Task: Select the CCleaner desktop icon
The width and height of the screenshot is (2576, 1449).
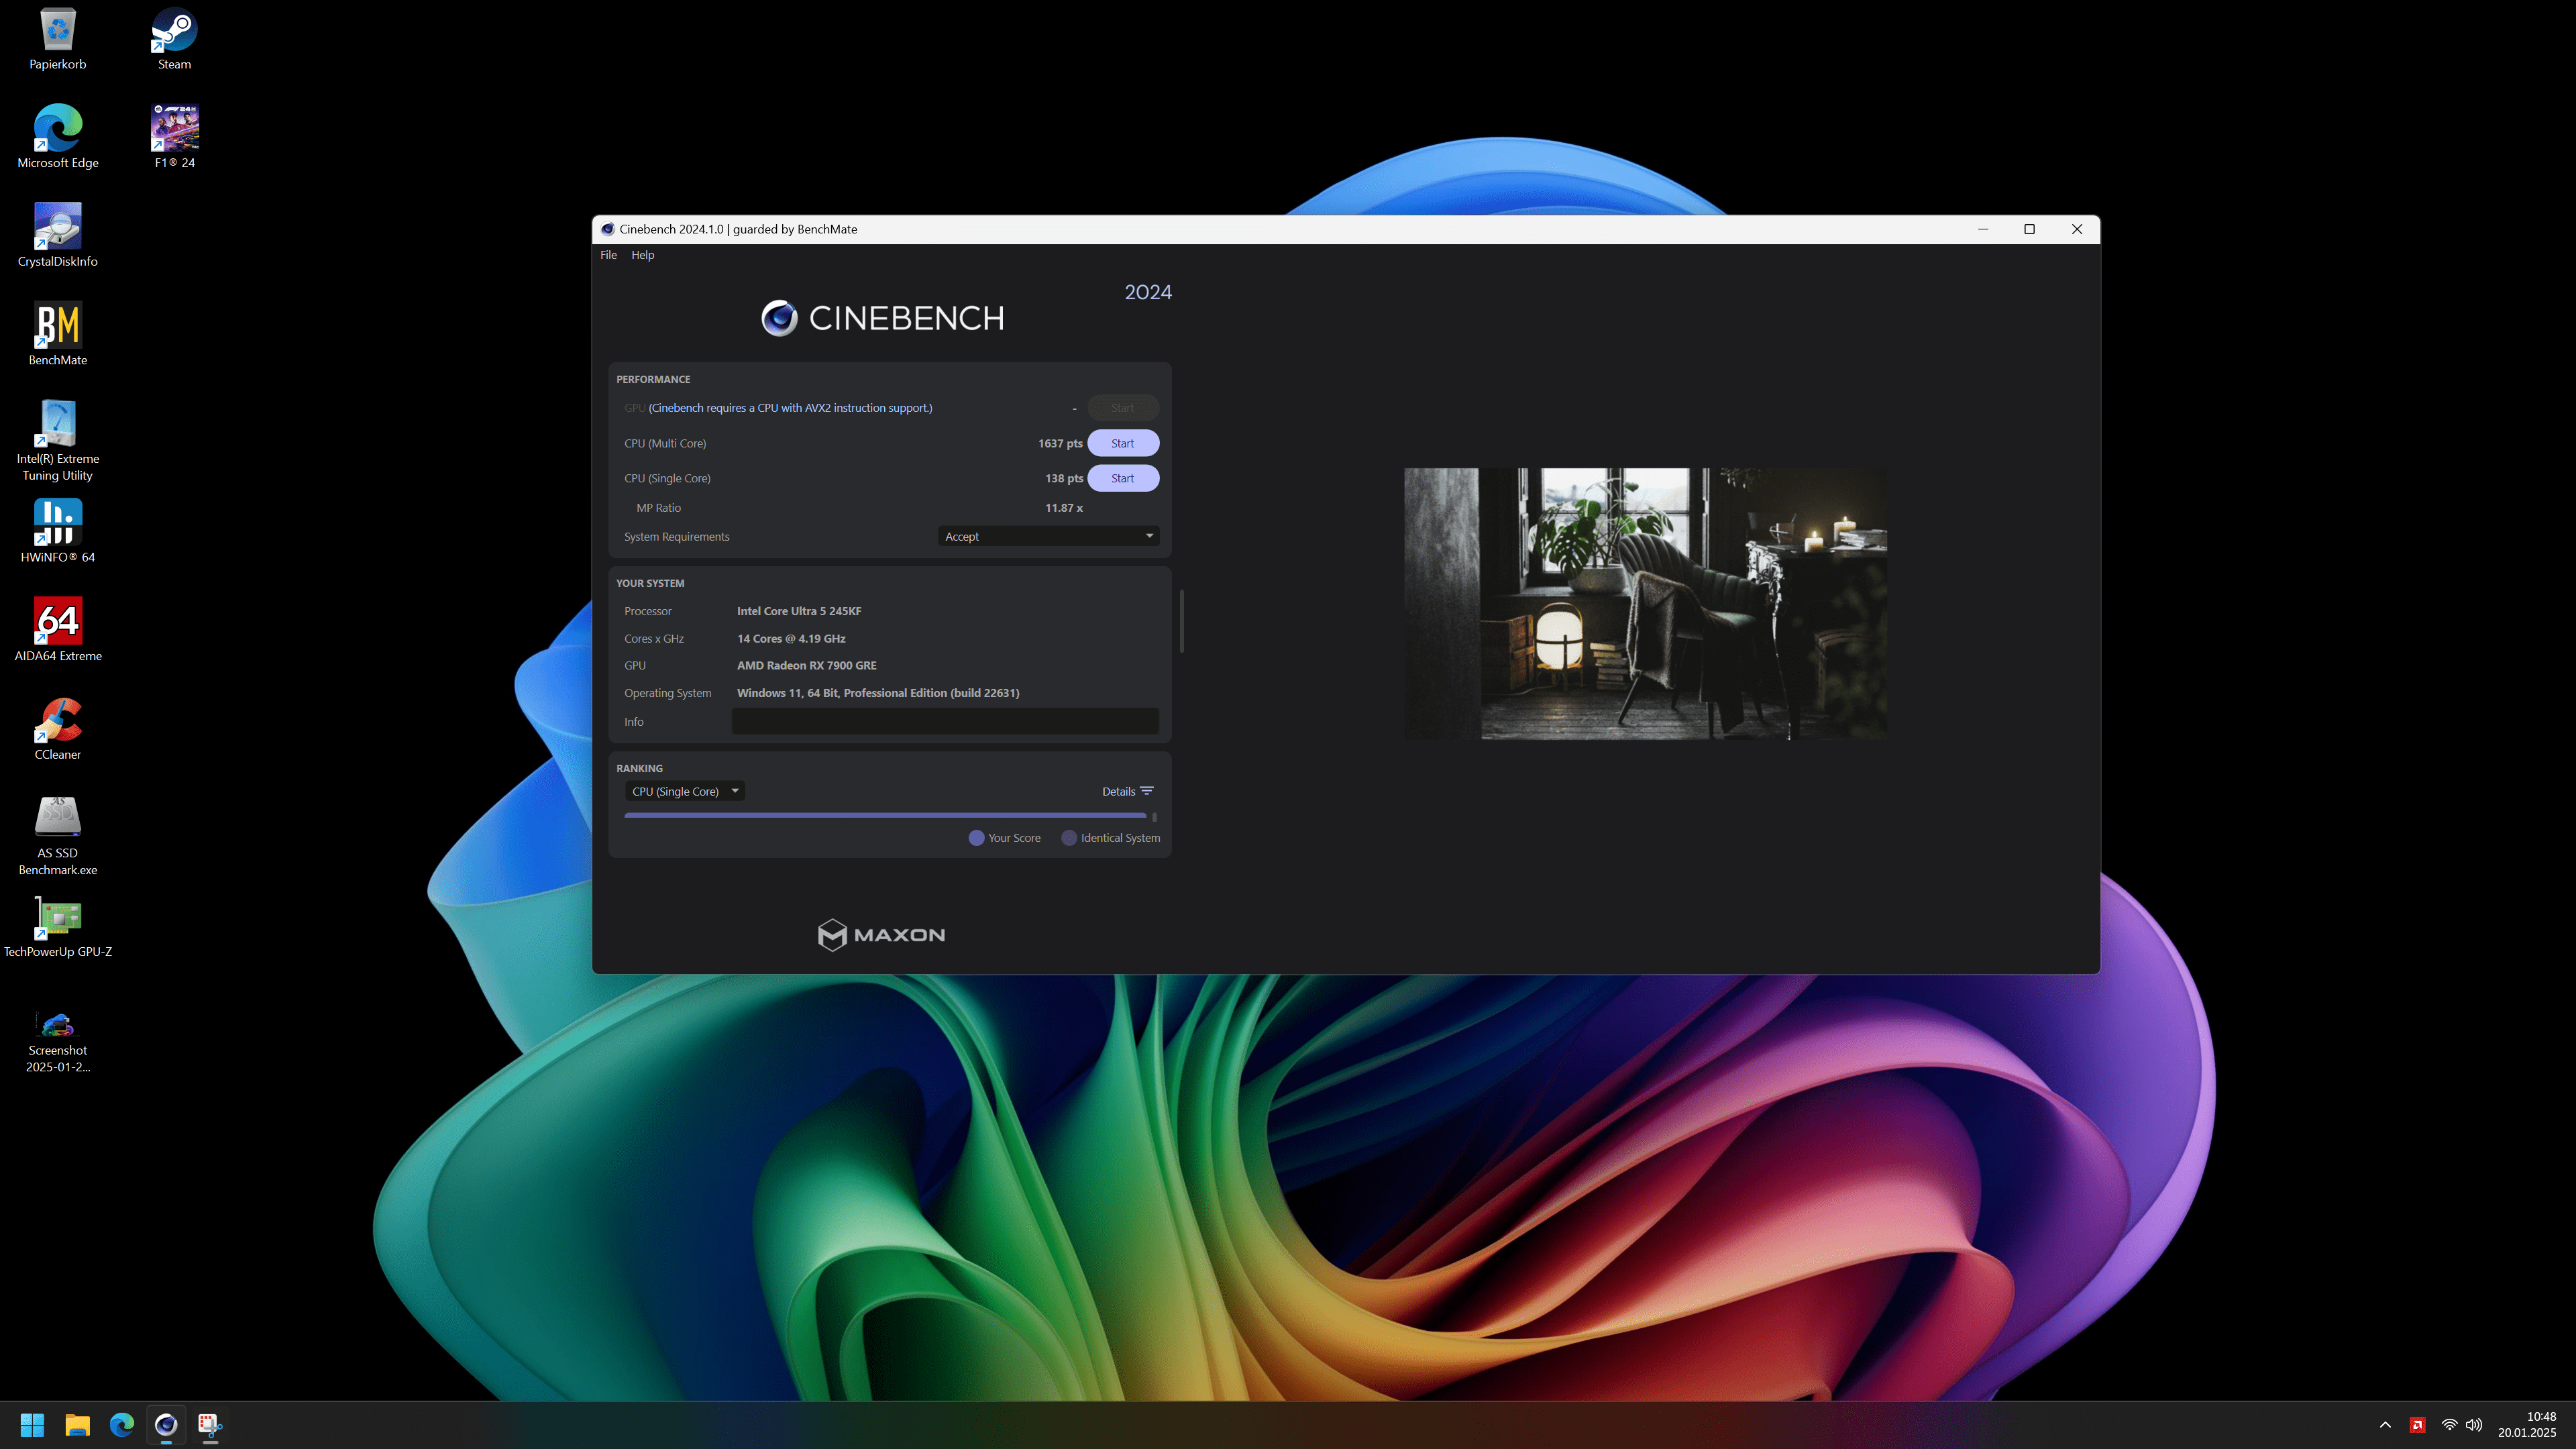Action: [x=58, y=729]
